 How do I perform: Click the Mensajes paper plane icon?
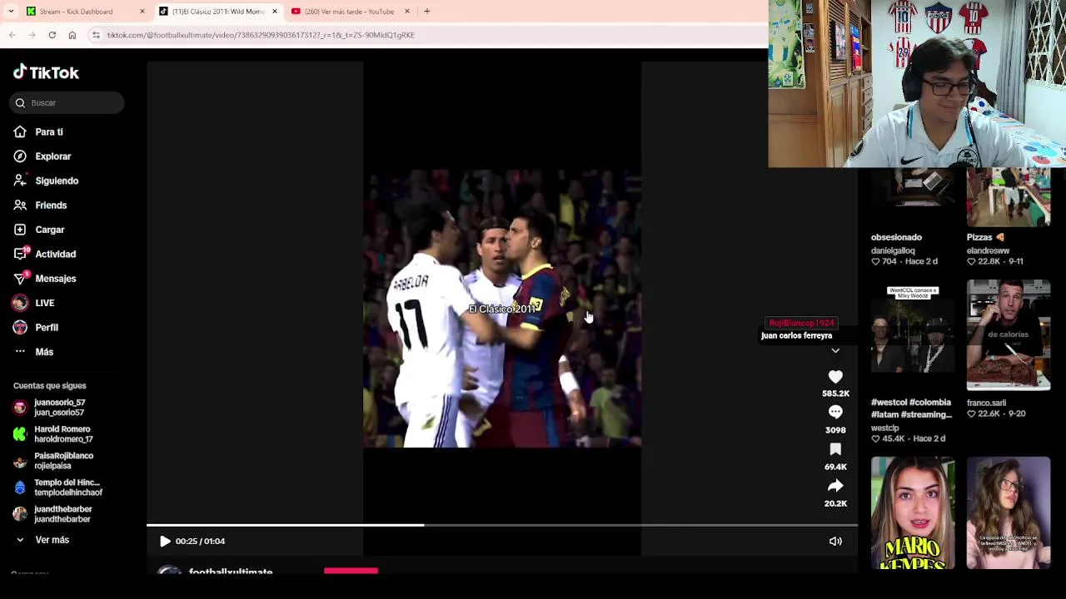pyautogui.click(x=20, y=279)
